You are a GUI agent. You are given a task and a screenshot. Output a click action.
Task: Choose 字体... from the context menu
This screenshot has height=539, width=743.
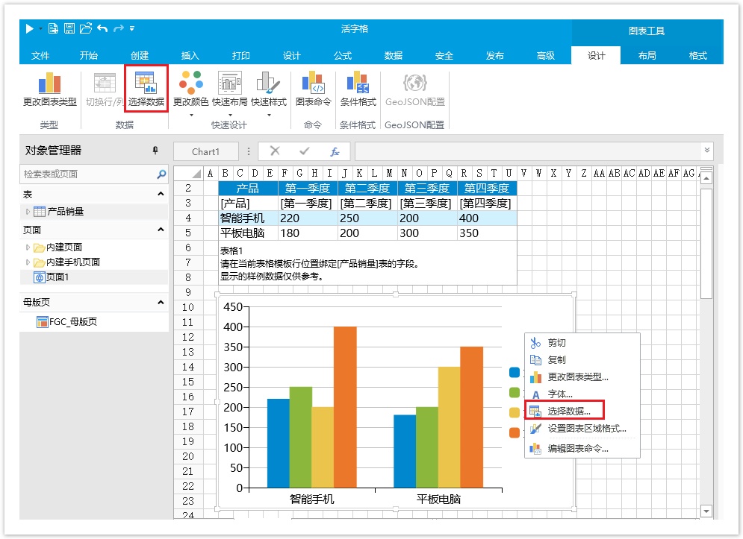tap(560, 394)
